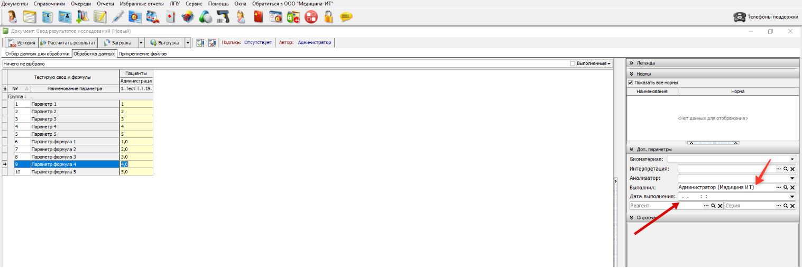Click the checklist with red cross icon
Image resolution: width=802 pixels, height=268 pixels.
(x=211, y=43)
